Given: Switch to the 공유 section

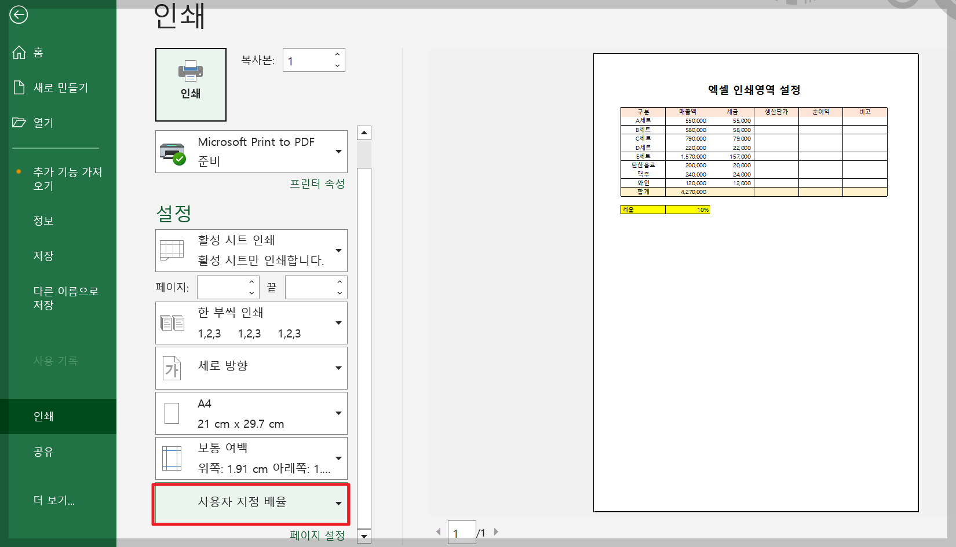Looking at the screenshot, I should click(x=43, y=452).
